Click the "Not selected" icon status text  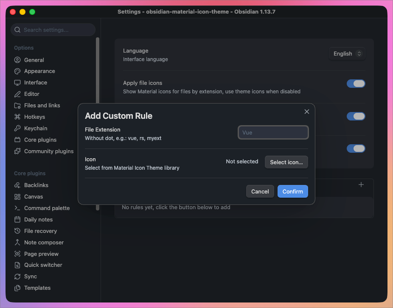tap(242, 162)
